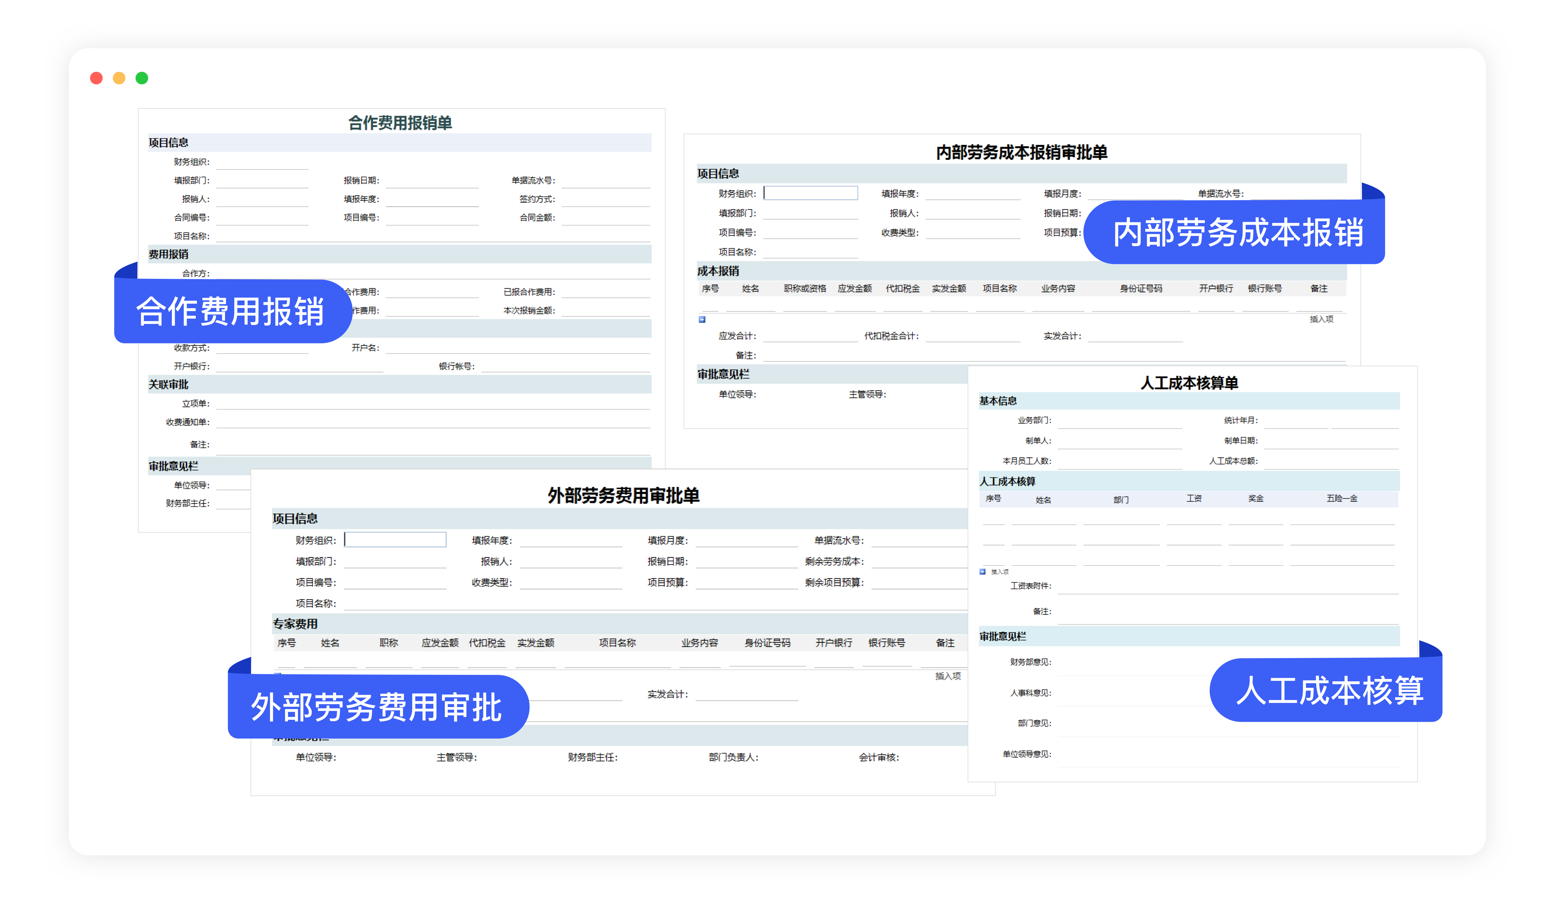Click 主管领导 label in 内部劳务成本报销审批单

coord(867,394)
